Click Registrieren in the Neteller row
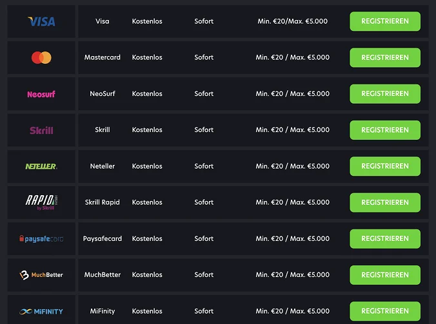Screen dimensions: 436x324 coord(385,166)
